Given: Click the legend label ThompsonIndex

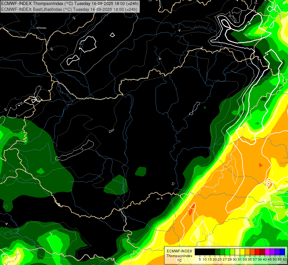Looking at the screenshot, I should (179, 256).
